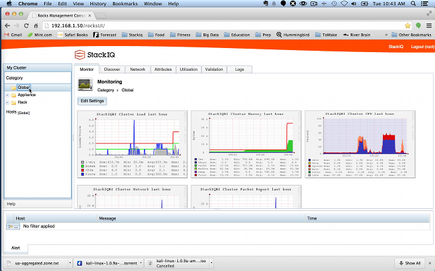Open options arrow for cancelled kali-linux iso
This screenshot has width=435, height=271.
(211, 263)
